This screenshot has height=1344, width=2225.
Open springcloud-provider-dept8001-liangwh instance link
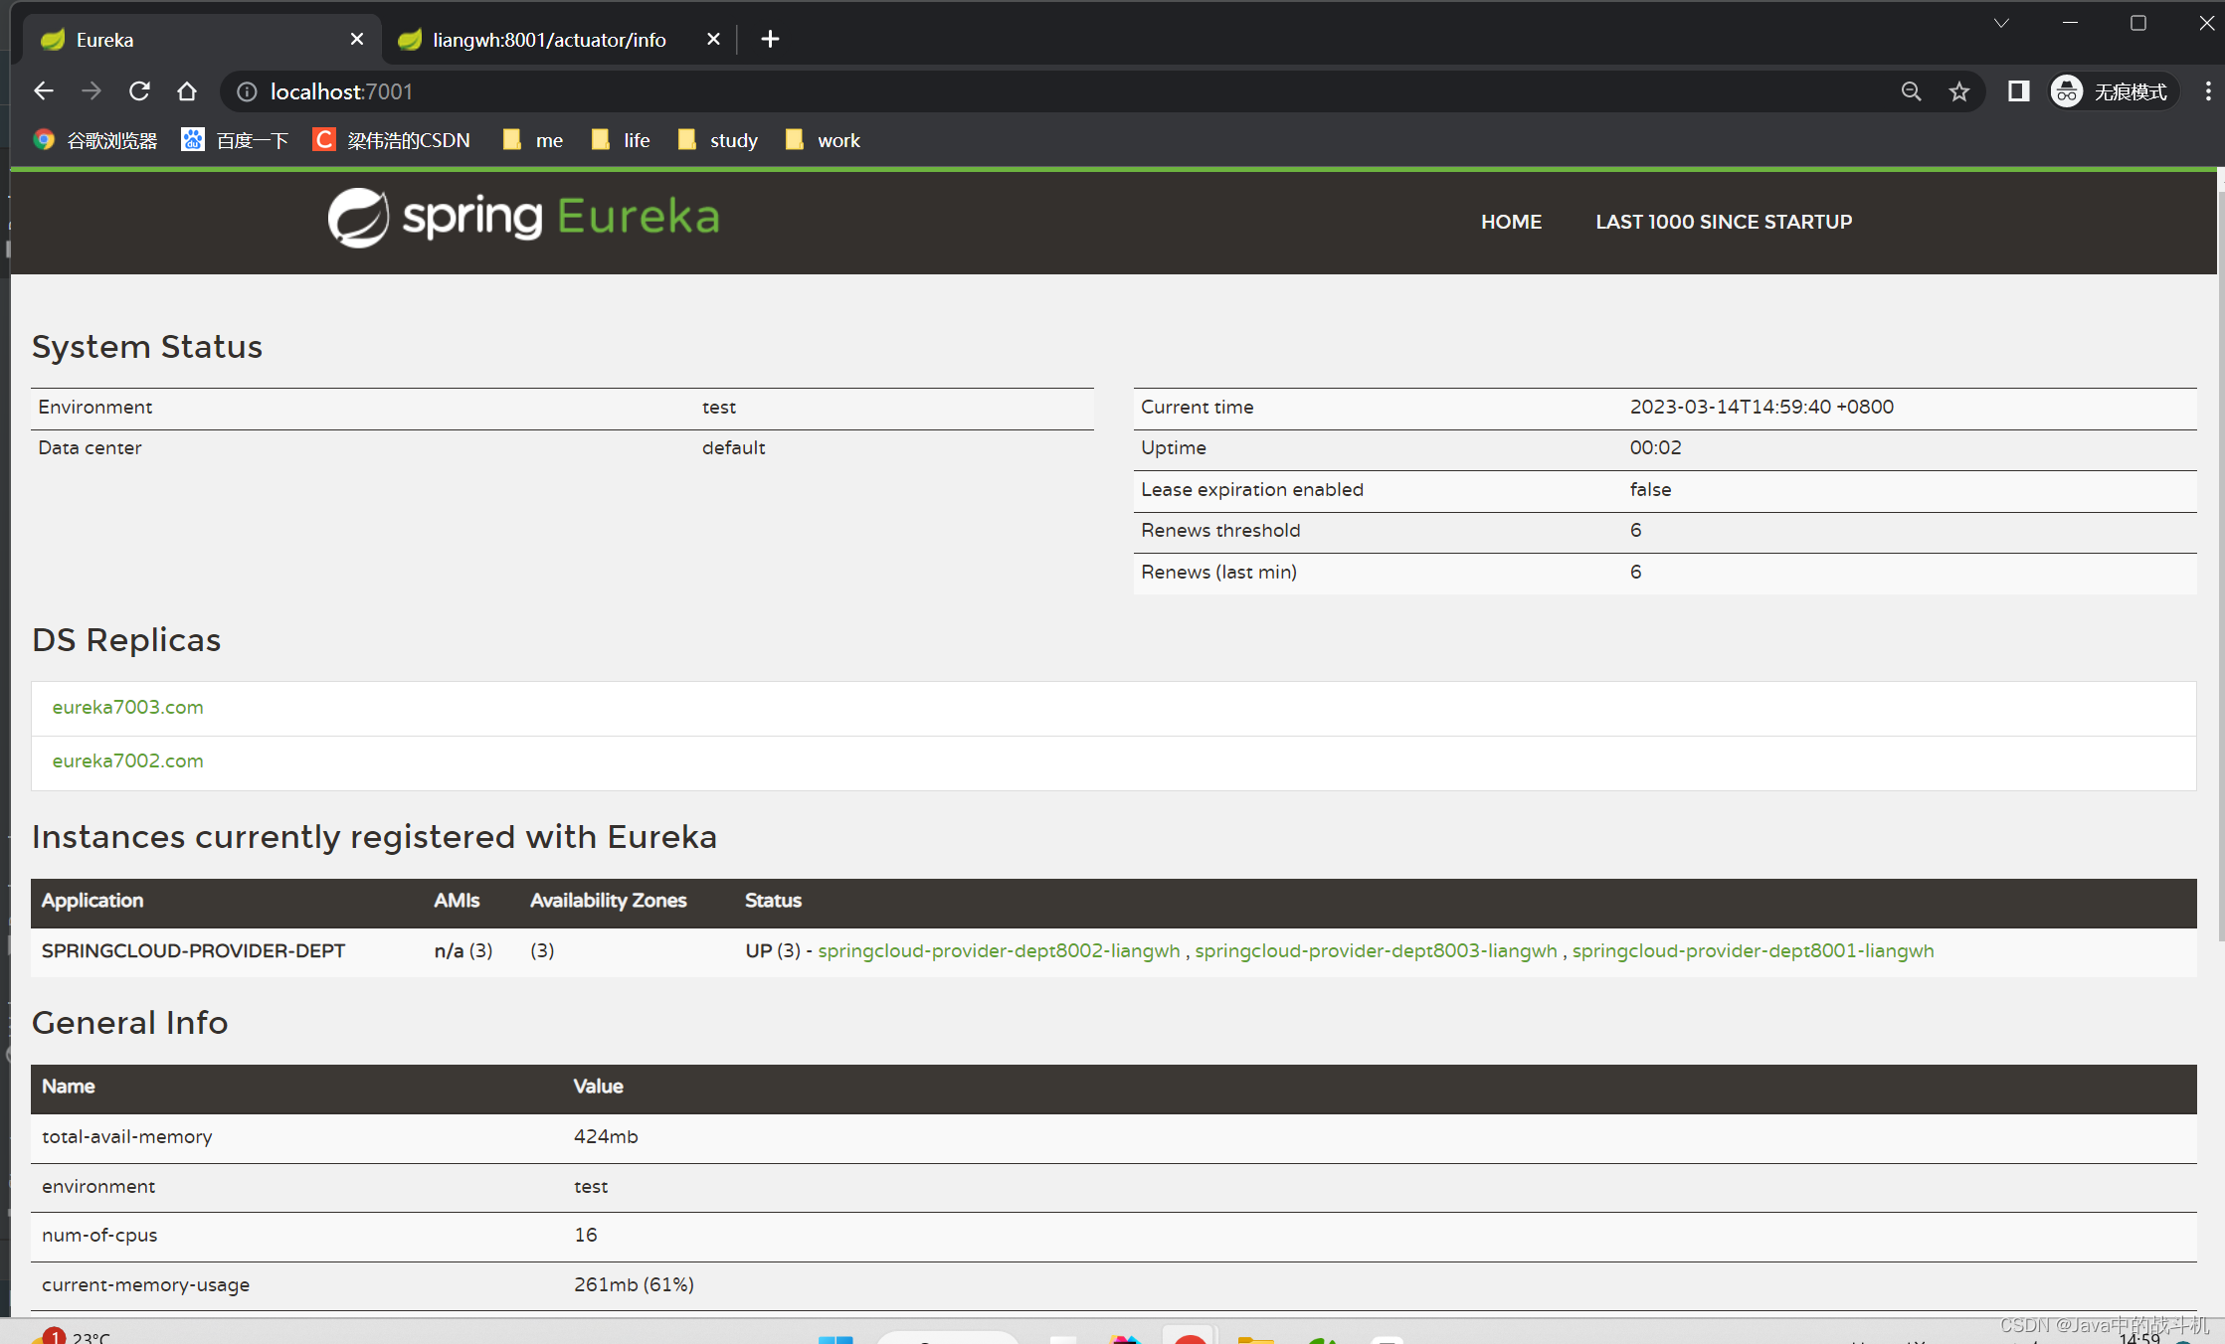(x=1753, y=950)
